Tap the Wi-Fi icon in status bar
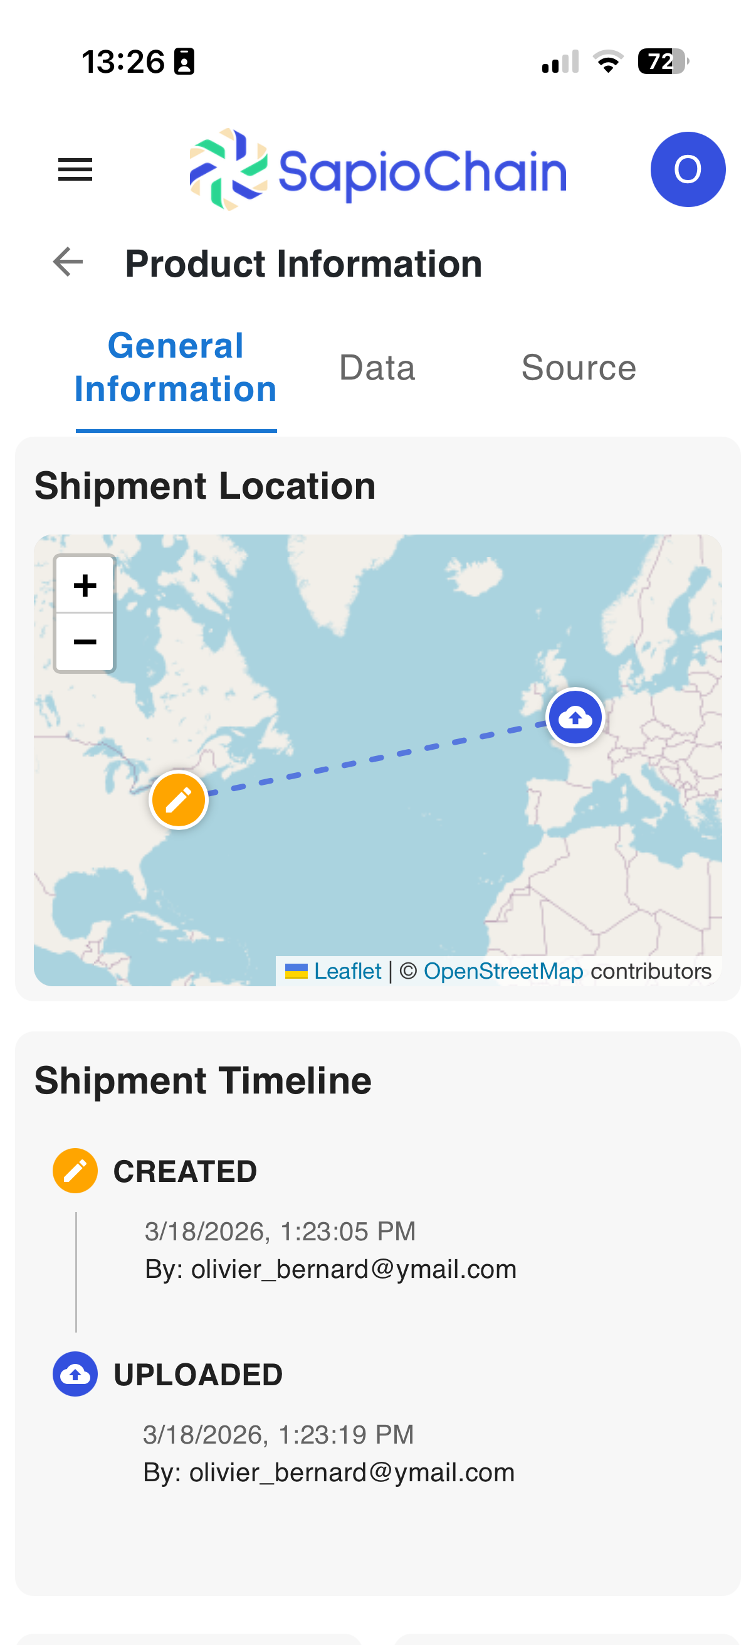Image resolution: width=756 pixels, height=1645 pixels. coord(608,62)
